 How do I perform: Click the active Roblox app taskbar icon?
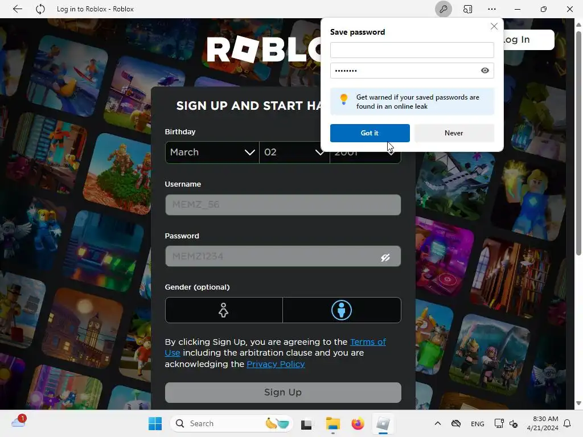click(383, 423)
